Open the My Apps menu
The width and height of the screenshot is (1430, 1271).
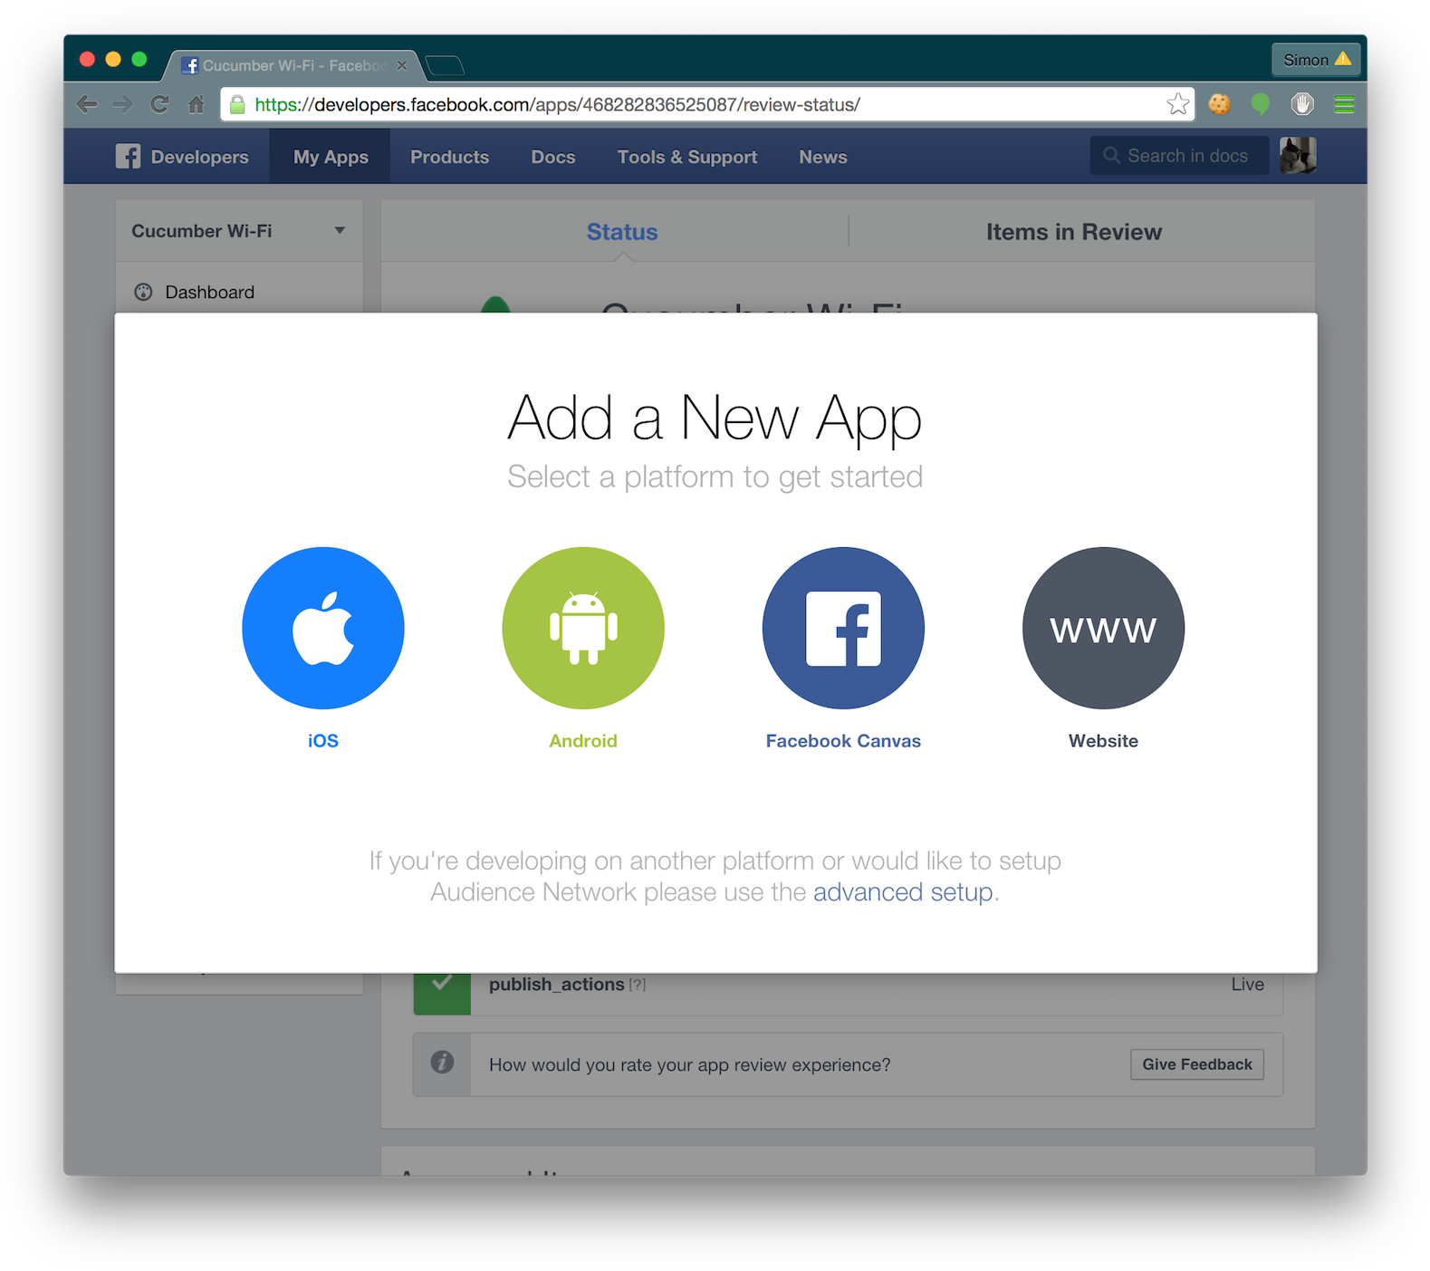331,157
